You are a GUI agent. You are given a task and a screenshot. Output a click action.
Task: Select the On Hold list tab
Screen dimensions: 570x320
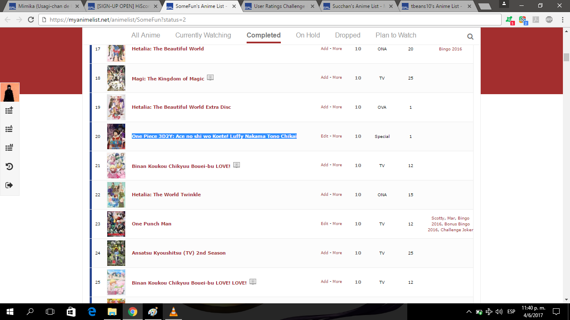point(308,35)
